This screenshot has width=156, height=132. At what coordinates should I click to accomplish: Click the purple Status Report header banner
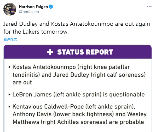pyautogui.click(x=78, y=52)
